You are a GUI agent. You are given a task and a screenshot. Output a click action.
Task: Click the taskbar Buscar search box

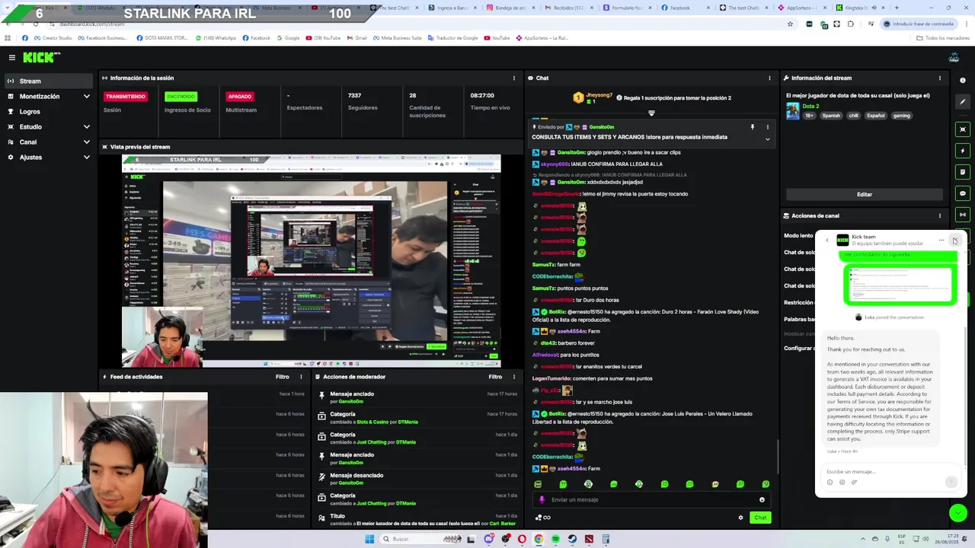click(421, 539)
